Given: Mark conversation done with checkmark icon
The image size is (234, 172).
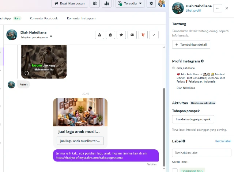Looking at the screenshot, I should [154, 35].
